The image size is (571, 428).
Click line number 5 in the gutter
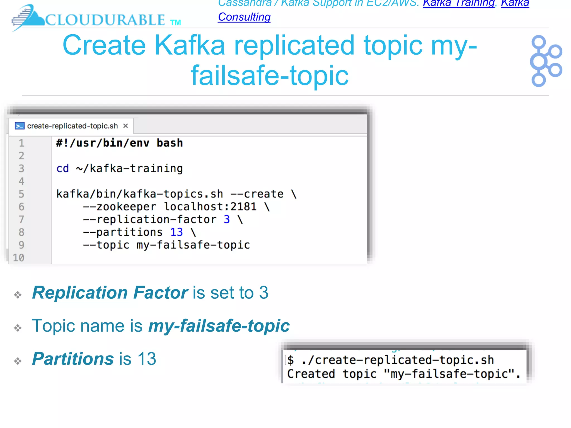click(21, 194)
